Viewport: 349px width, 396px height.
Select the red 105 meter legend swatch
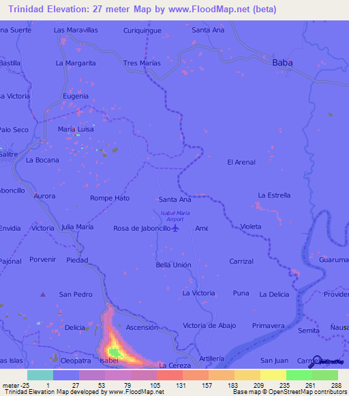[170, 375]
